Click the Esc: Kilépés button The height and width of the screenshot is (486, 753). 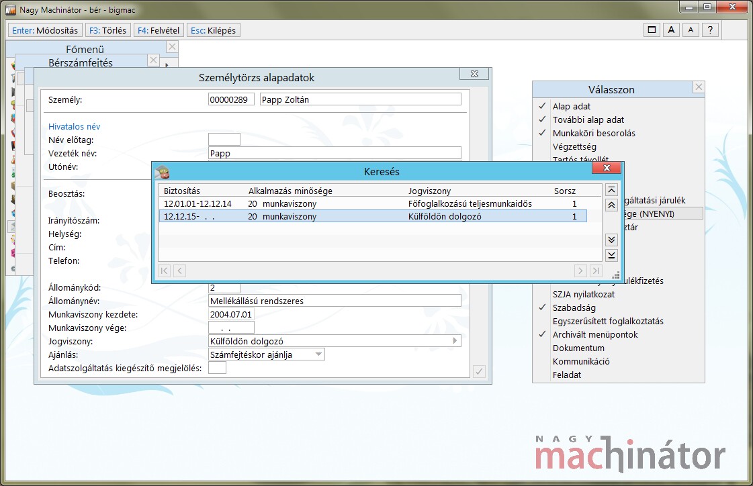click(213, 30)
